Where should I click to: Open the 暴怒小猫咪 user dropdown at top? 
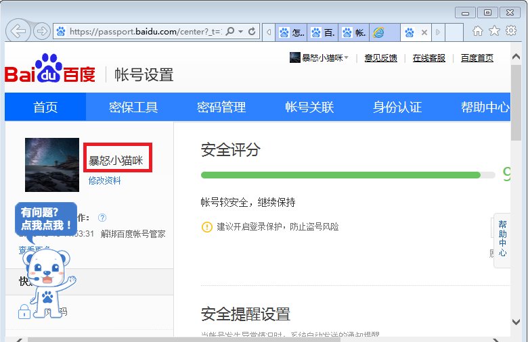pyautogui.click(x=325, y=58)
